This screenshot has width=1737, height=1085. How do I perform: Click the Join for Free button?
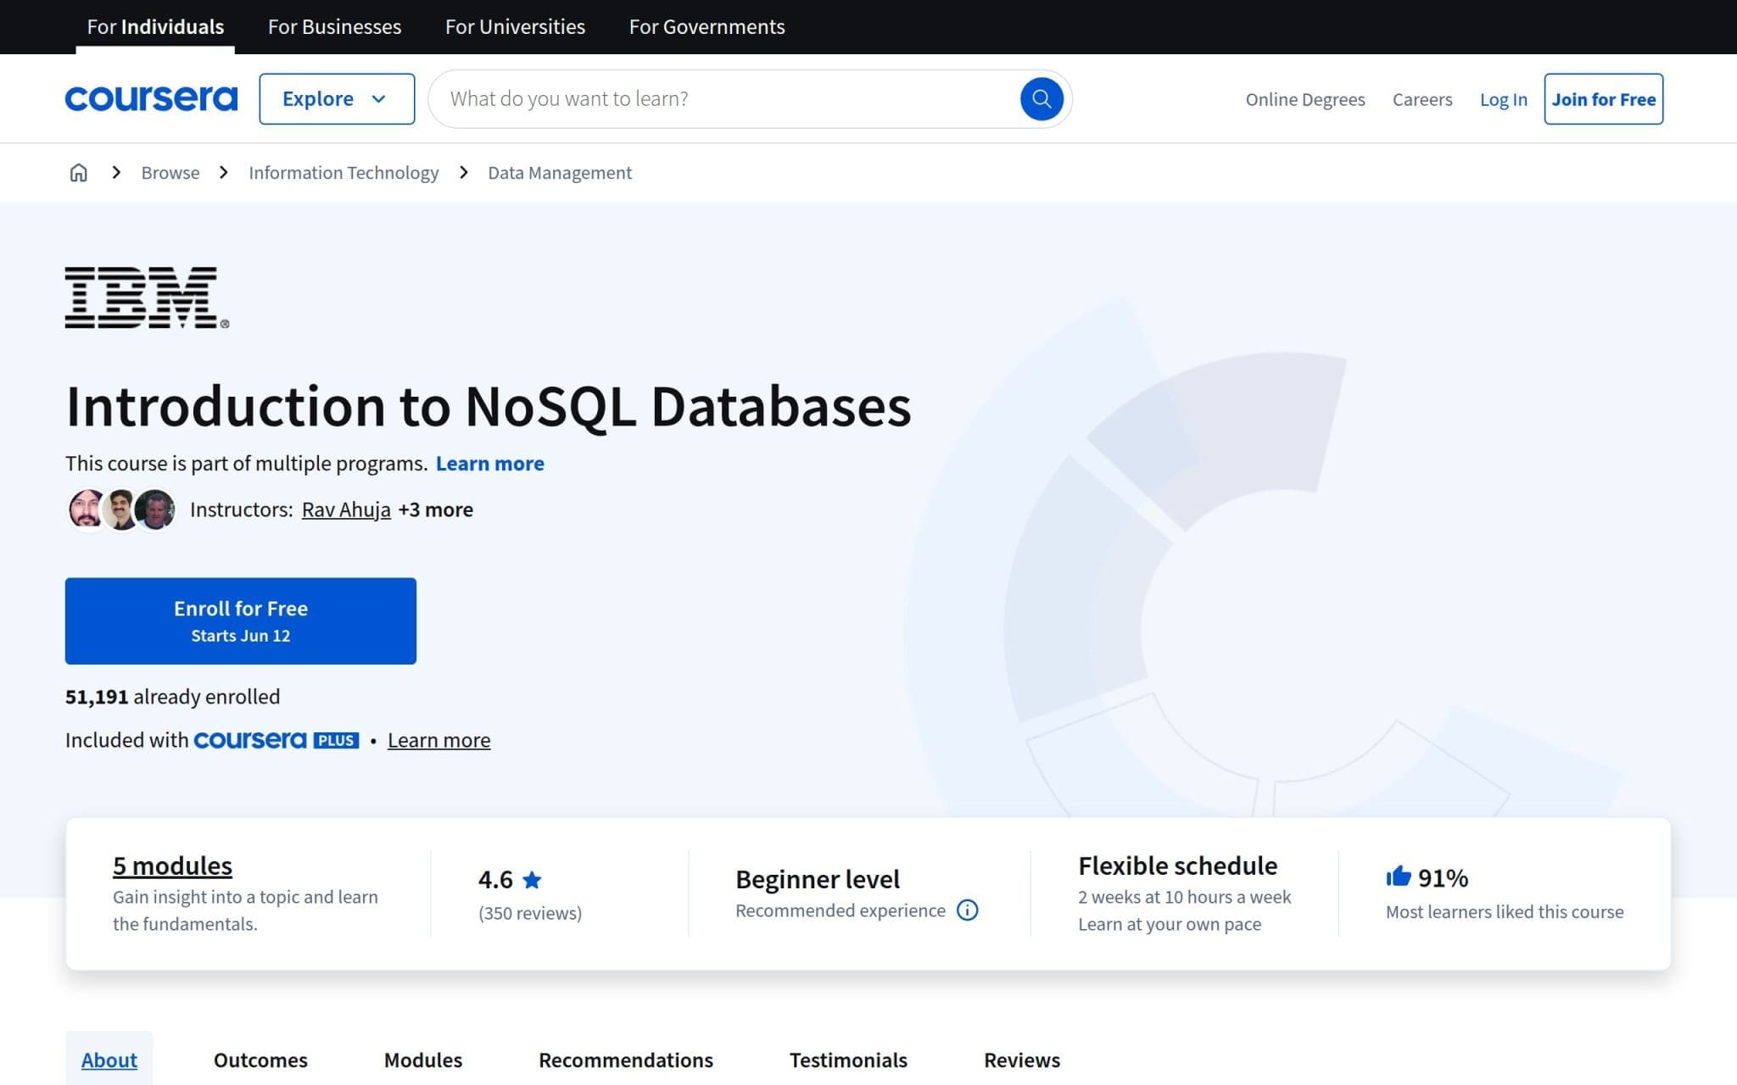(x=1603, y=99)
